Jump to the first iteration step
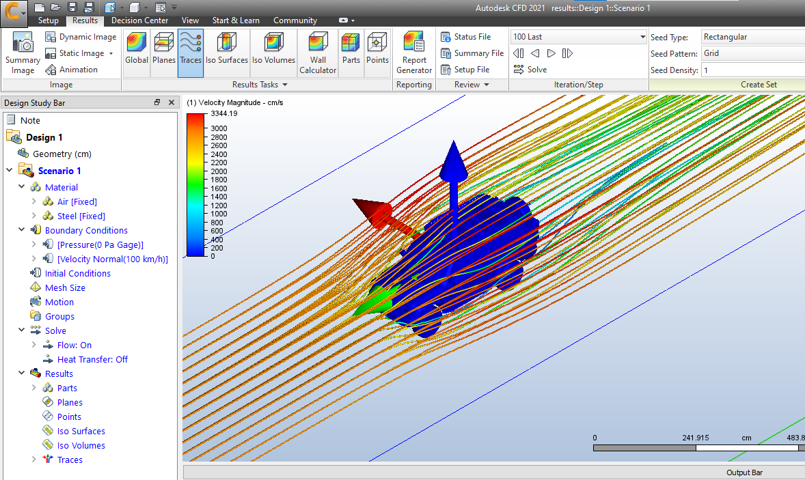The width and height of the screenshot is (805, 480). [x=519, y=53]
